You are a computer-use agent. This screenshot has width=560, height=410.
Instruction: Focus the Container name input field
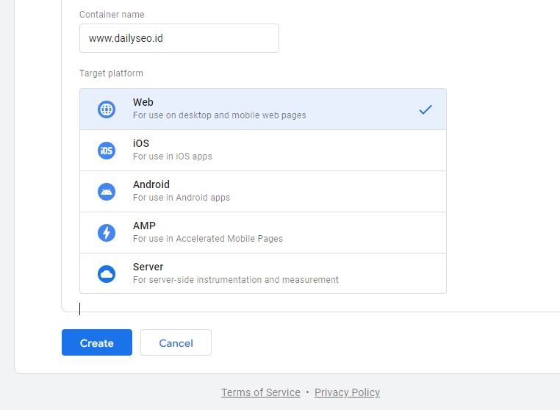179,38
